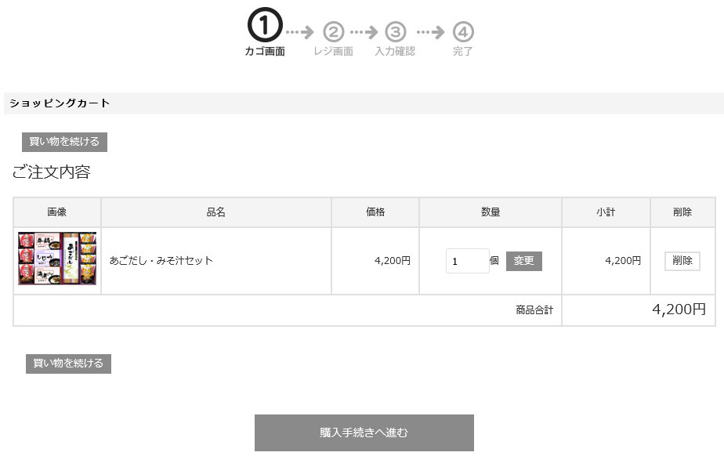Click the step 3 circle icon
Image resolution: width=724 pixels, height=456 pixels.
(x=395, y=32)
